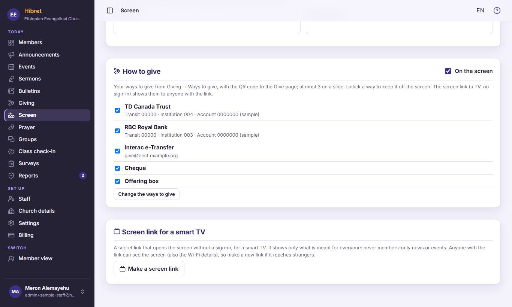512x307 pixels.
Task: Click the Reports shield icon
Action: coord(11,176)
